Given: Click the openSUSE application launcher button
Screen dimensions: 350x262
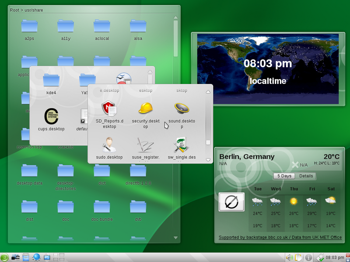Looking at the screenshot, I should tap(5, 258).
